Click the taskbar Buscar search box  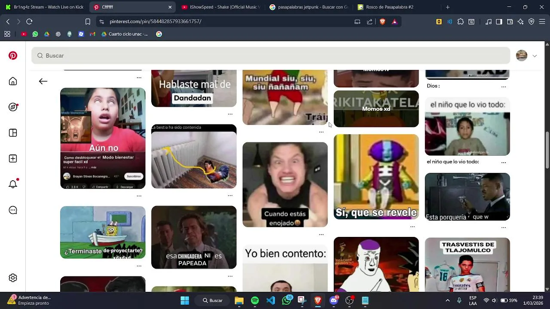[x=212, y=300]
